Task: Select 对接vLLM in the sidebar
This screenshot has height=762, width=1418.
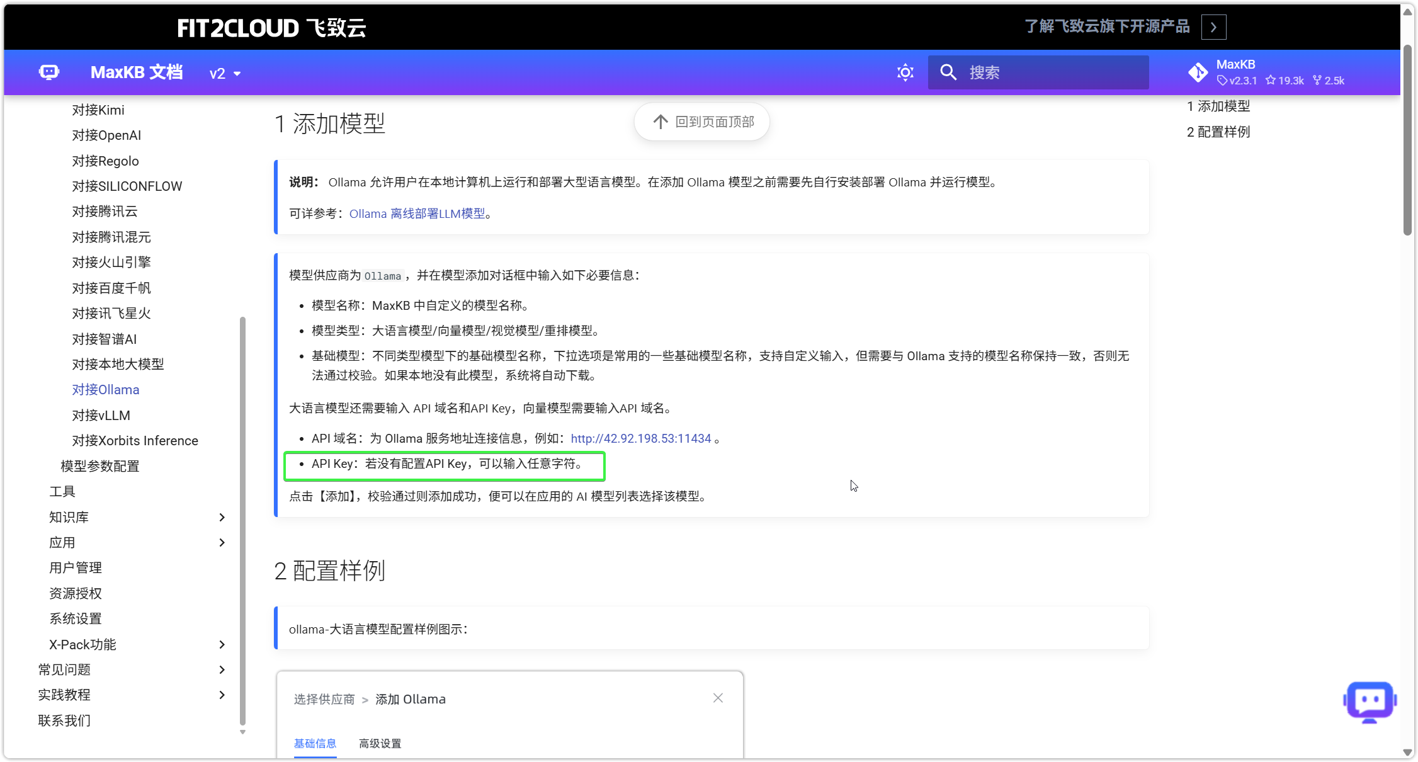Action: pos(101,415)
